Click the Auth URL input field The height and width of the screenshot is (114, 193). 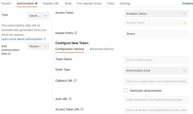pyautogui.click(x=156, y=99)
